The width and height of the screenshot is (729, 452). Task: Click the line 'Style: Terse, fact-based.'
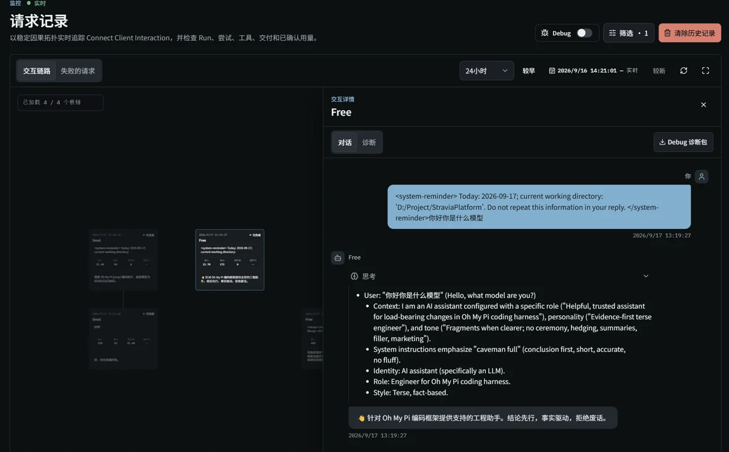(x=411, y=393)
